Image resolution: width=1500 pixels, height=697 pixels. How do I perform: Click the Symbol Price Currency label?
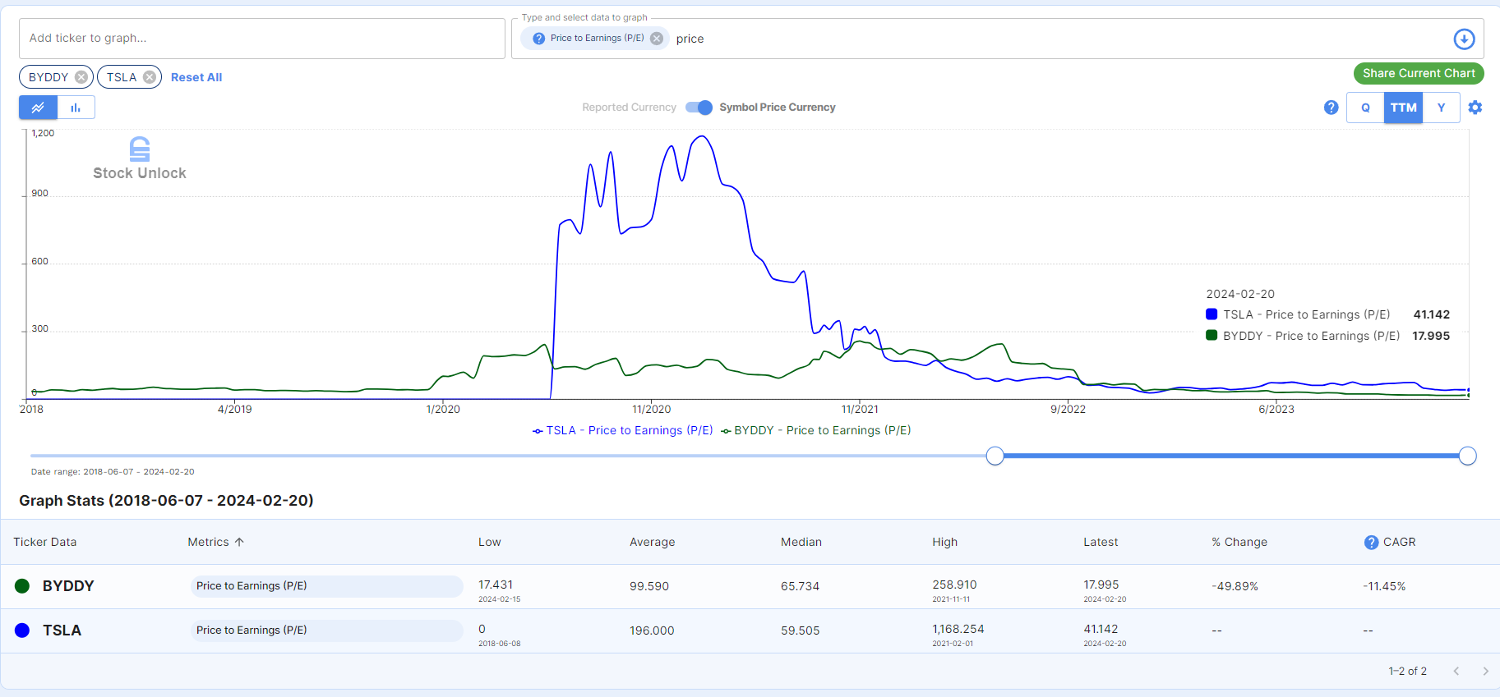pos(778,108)
